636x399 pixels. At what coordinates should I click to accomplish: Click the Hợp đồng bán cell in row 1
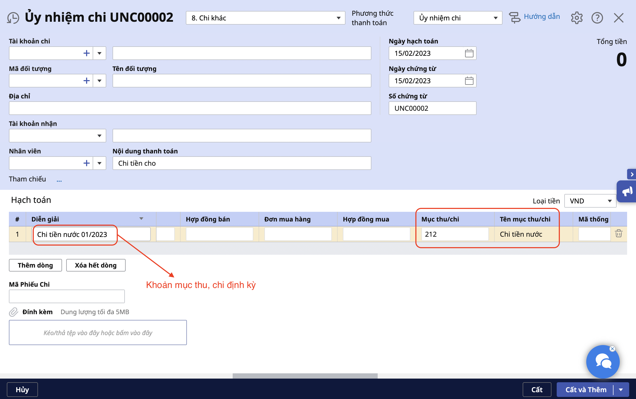pos(219,234)
